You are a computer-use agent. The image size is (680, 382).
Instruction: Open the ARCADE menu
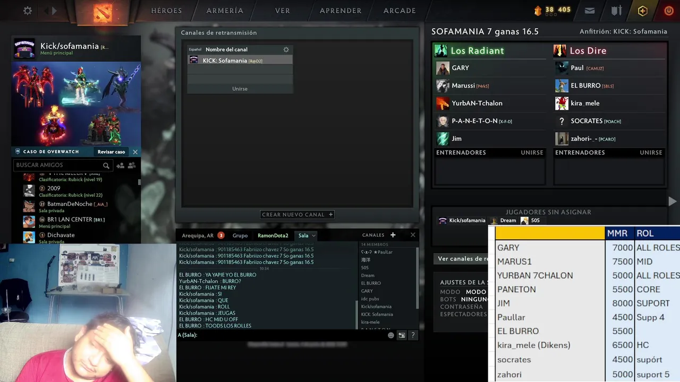click(399, 11)
